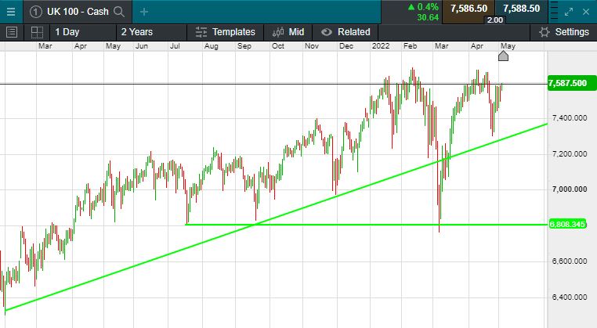Click the 7,400.000 price axis label

coord(570,118)
